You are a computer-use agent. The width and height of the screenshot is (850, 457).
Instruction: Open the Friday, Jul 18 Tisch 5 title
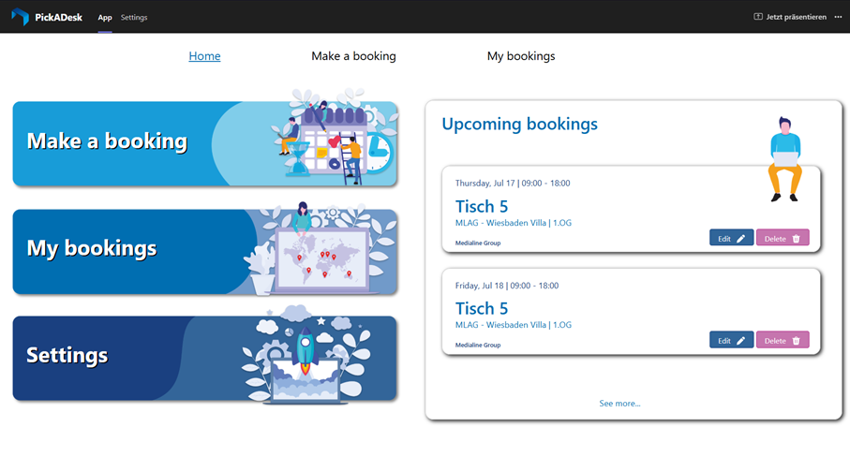pyautogui.click(x=482, y=309)
